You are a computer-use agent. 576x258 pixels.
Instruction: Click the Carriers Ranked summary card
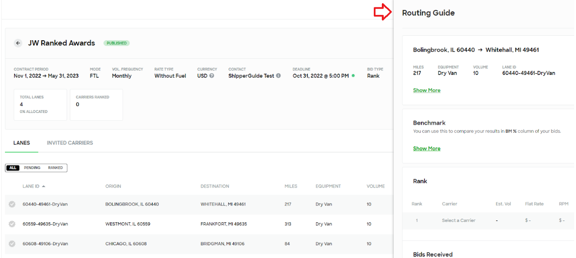[96, 104]
